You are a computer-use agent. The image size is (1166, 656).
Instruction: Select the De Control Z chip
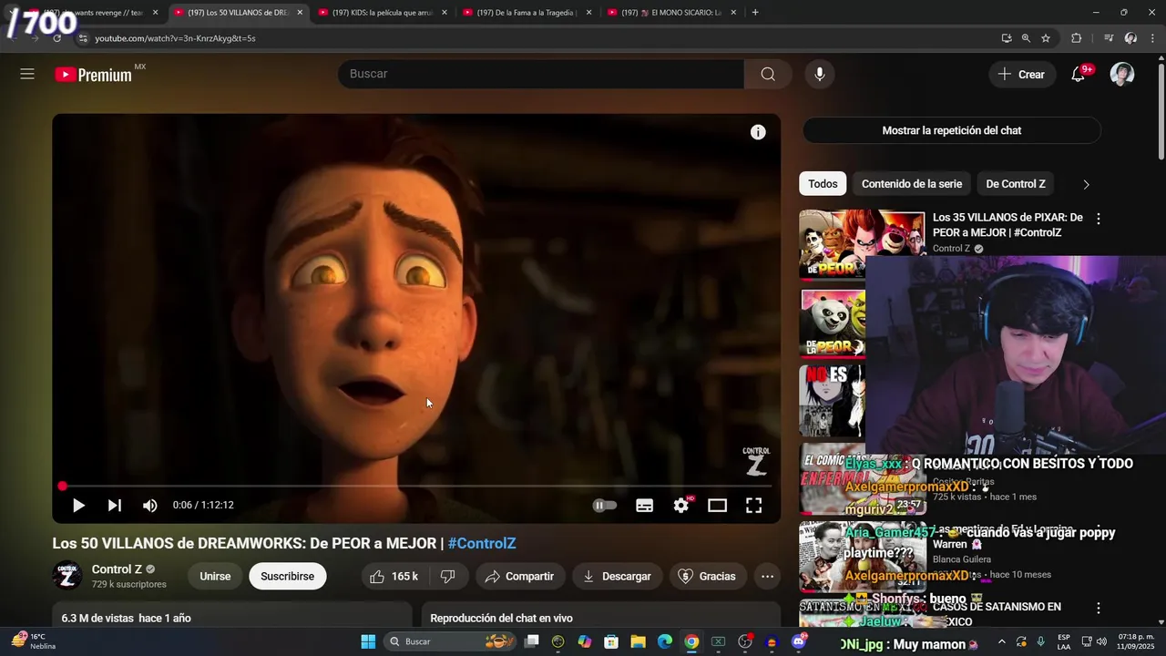[1016, 184]
